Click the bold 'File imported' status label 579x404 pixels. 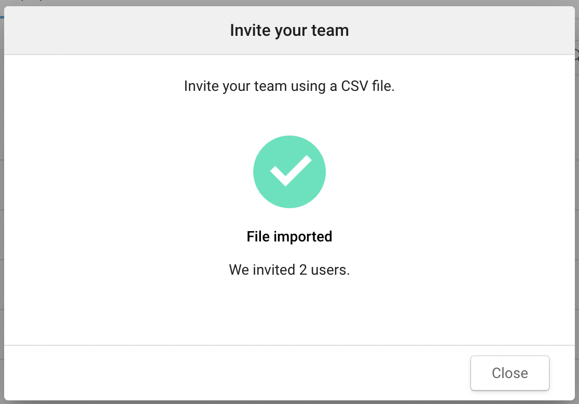[289, 237]
